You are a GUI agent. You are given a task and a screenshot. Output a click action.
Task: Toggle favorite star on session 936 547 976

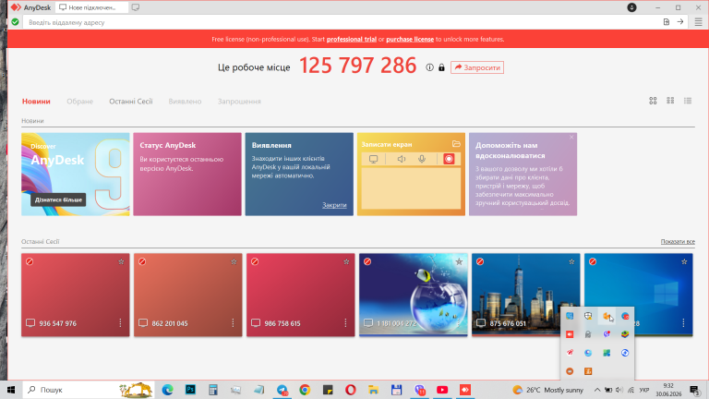coord(121,261)
